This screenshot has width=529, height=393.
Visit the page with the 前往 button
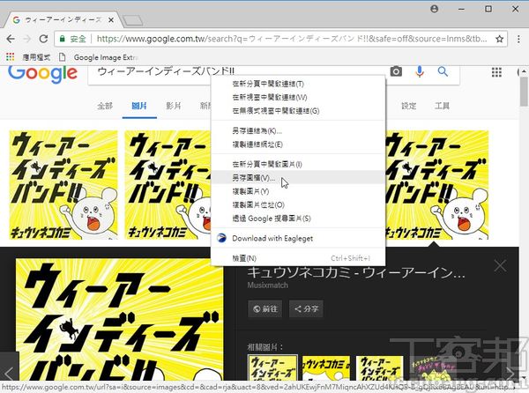265,308
